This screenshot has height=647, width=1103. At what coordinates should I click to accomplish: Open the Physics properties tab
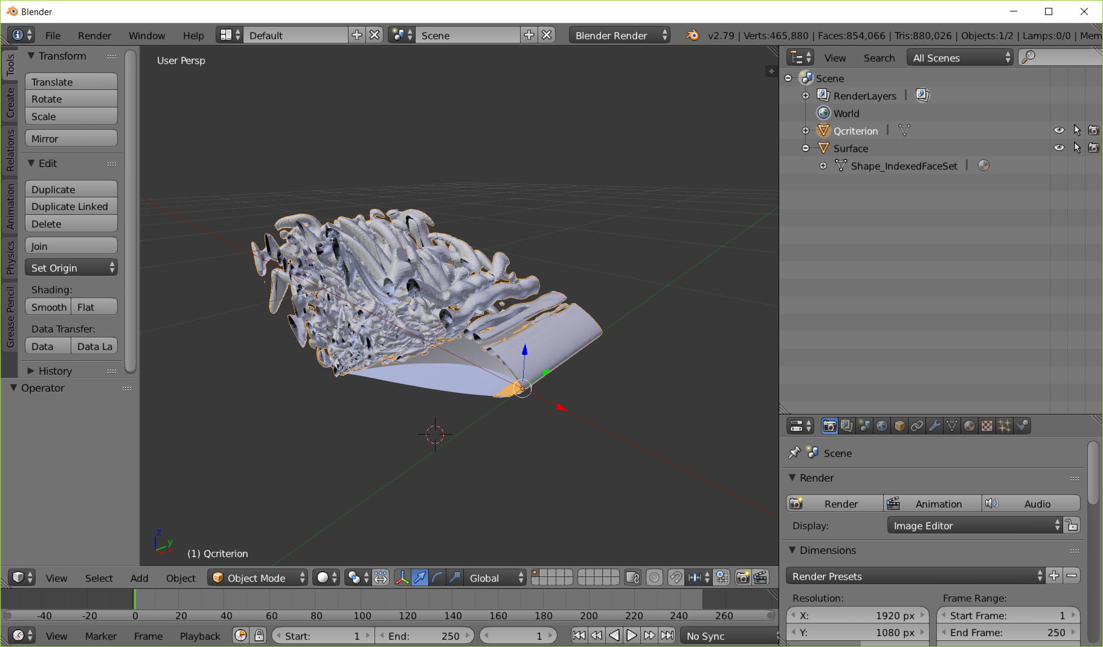(x=1022, y=425)
